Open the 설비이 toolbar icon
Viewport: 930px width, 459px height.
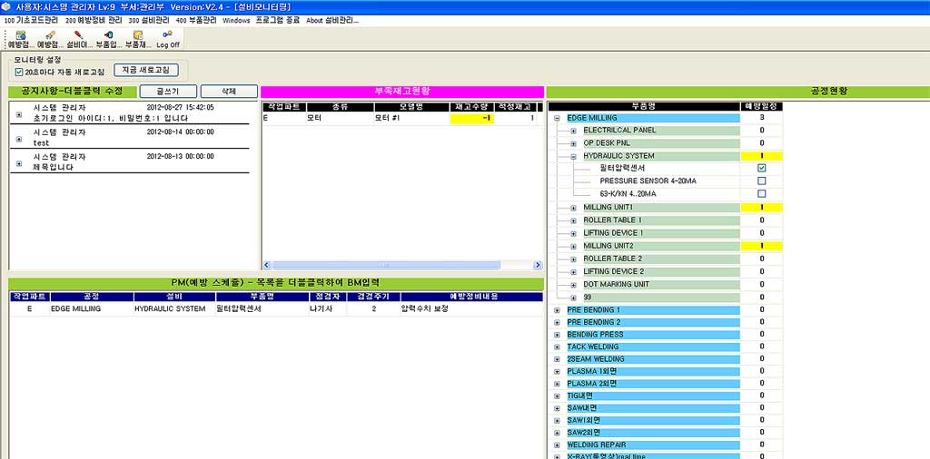click(79, 38)
